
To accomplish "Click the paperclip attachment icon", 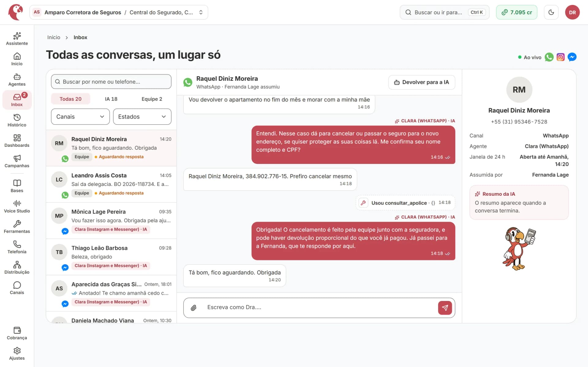I will [194, 308].
